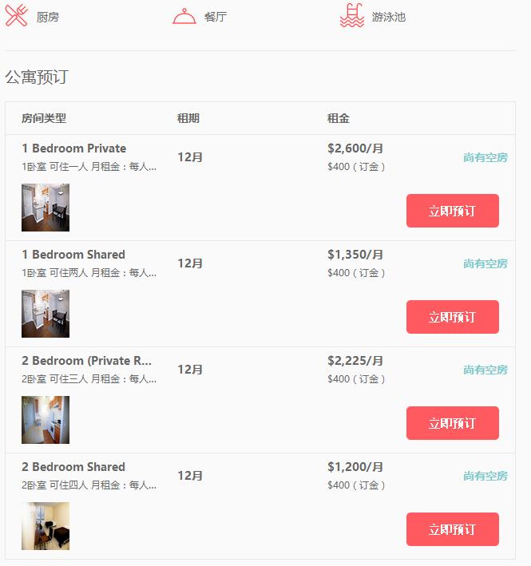Click the swimming pool icon
The width and height of the screenshot is (531, 566).
coord(352,16)
